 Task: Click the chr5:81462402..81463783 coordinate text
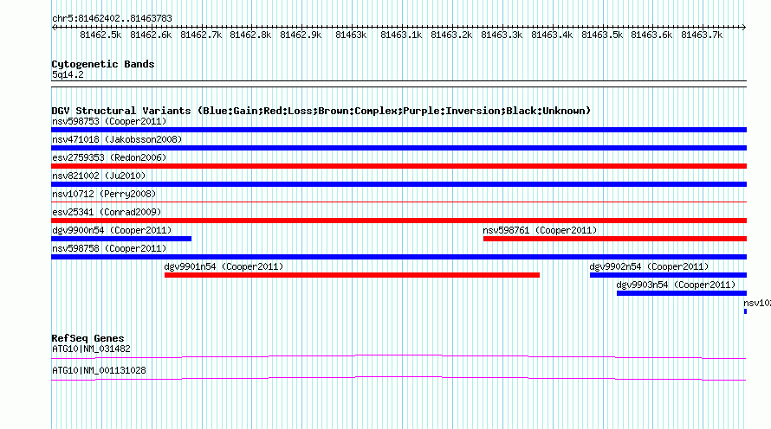pos(112,18)
